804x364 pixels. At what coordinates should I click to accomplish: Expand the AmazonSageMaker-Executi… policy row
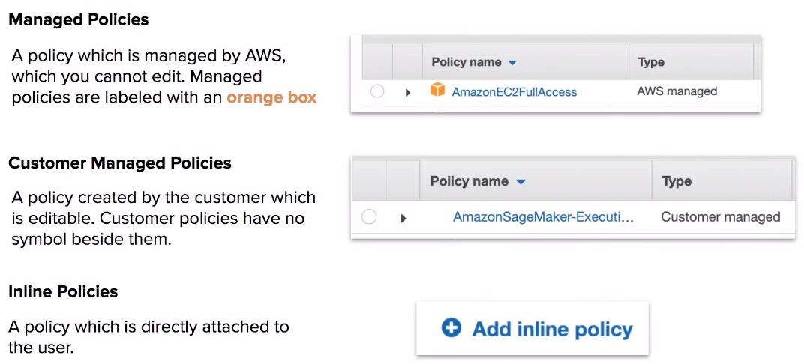pos(403,218)
